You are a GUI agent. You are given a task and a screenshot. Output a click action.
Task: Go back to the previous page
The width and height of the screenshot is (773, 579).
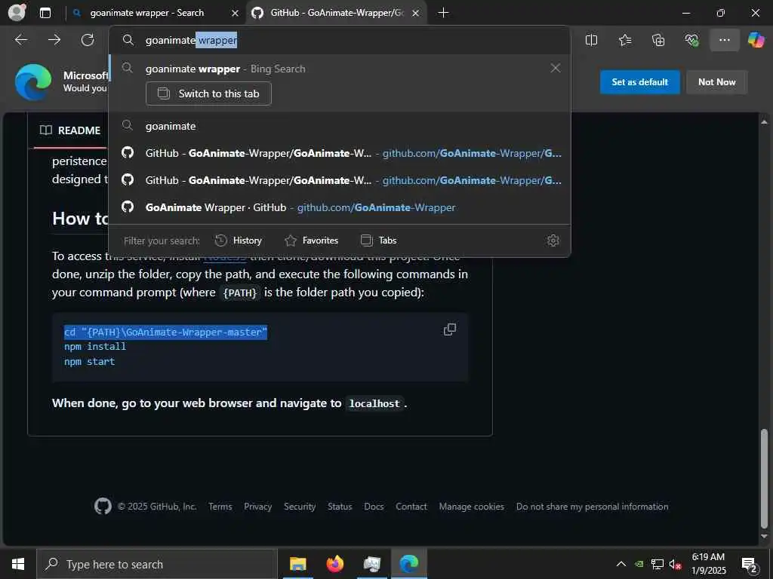tap(21, 40)
